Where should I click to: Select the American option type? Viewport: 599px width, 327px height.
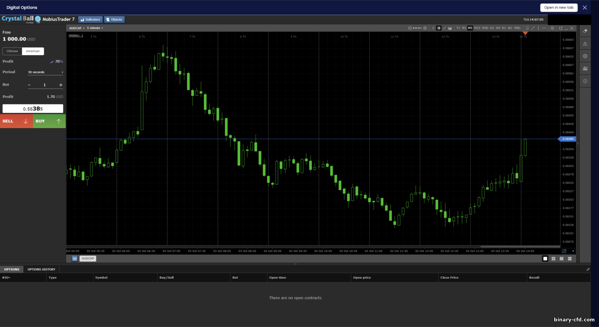click(33, 51)
